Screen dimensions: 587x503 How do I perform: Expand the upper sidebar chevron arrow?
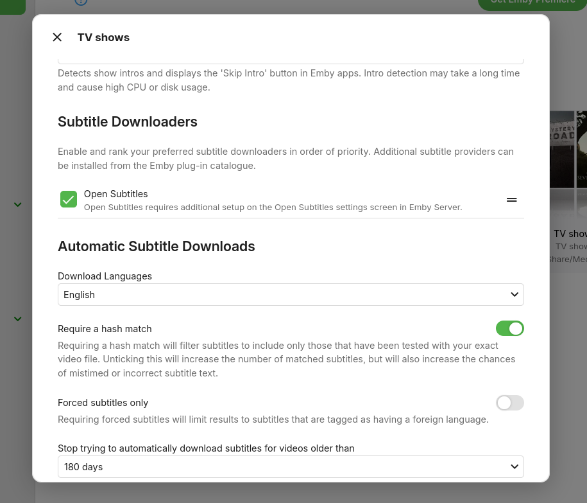(18, 204)
